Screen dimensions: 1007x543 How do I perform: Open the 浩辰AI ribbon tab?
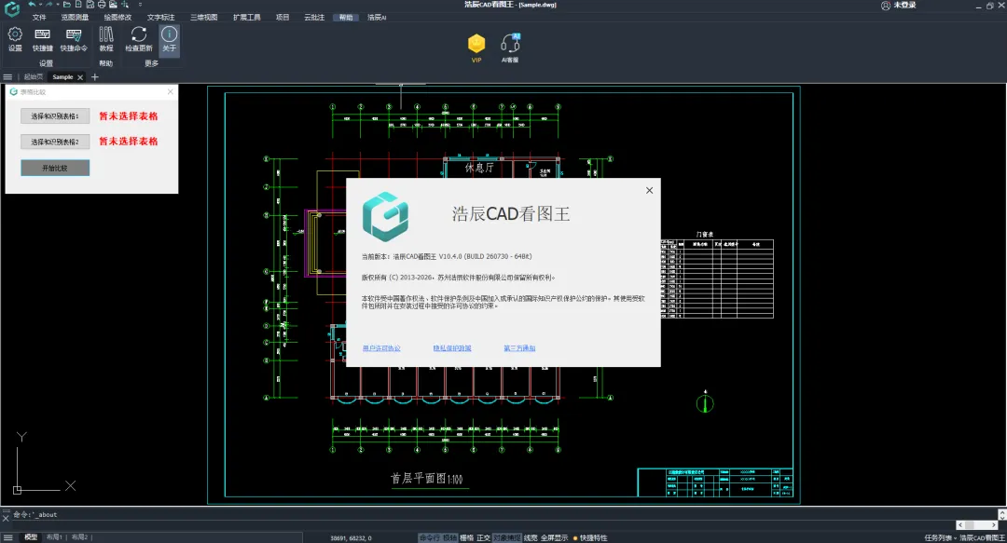(x=377, y=18)
